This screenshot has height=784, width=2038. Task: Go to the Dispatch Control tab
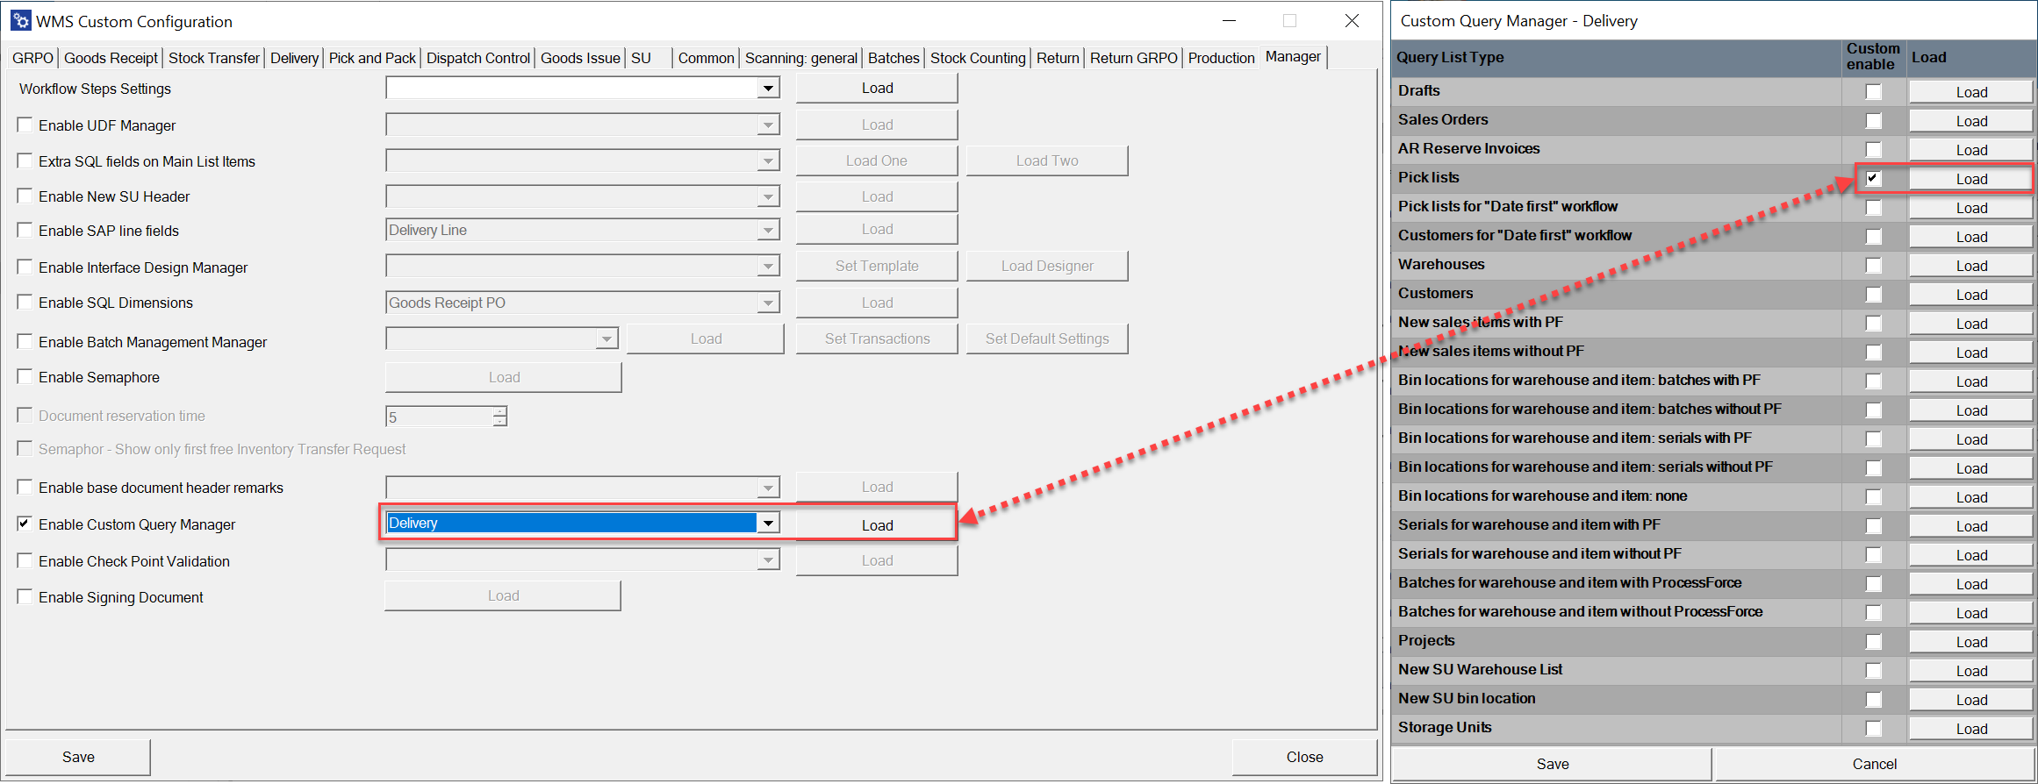(x=478, y=58)
